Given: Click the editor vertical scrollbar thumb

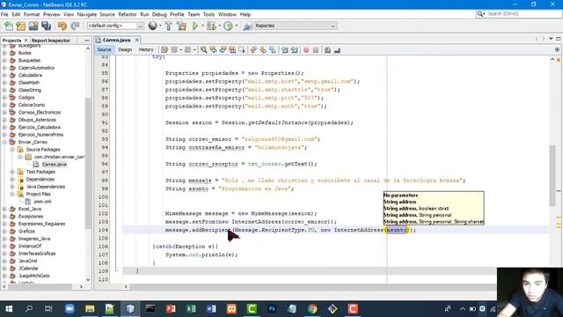Looking at the screenshot, I should pyautogui.click(x=552, y=175).
